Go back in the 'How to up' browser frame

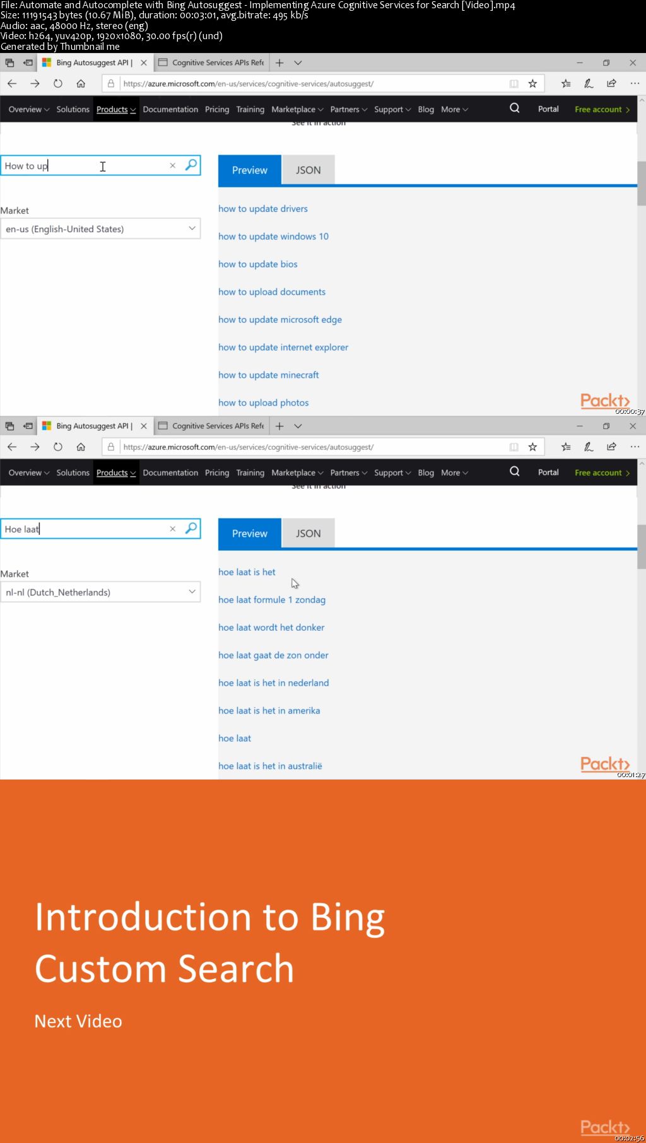pos(12,83)
